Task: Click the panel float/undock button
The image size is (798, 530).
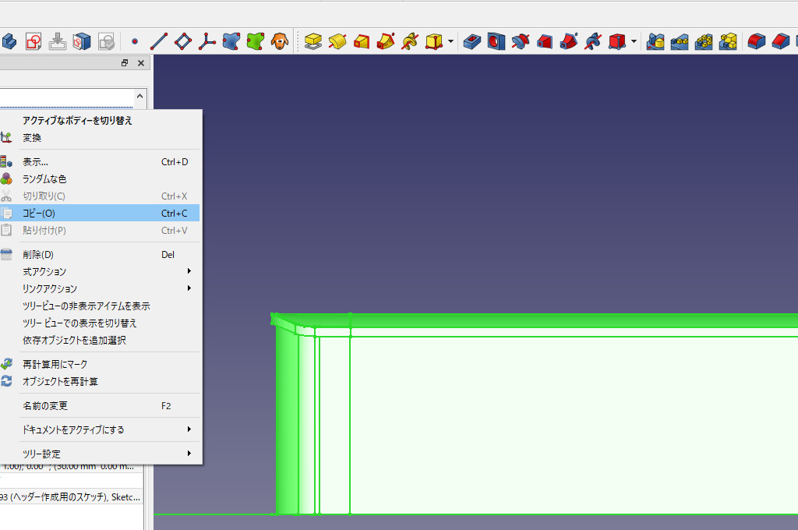Action: [125, 63]
